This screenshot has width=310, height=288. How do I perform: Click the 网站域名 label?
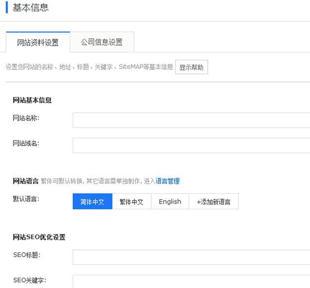26,143
